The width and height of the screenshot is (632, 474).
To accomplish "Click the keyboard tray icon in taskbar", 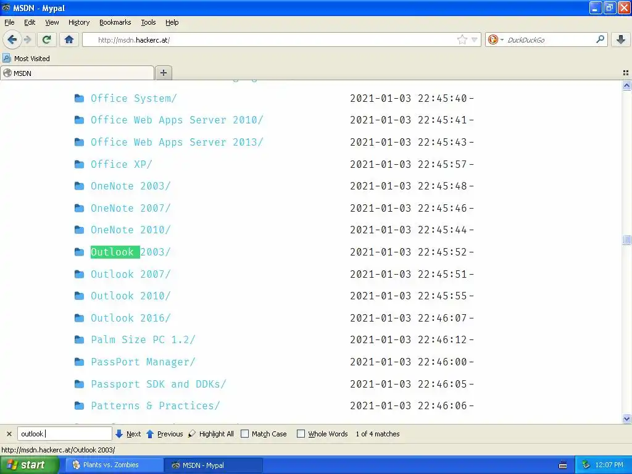I will tap(563, 465).
